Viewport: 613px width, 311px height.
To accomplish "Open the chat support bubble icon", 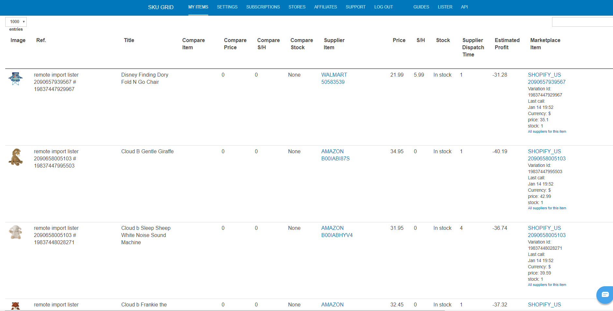I will 605,295.
